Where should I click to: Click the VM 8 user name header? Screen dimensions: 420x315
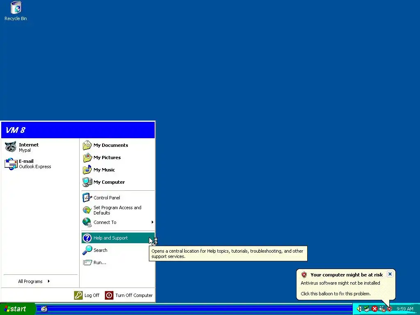pos(15,130)
